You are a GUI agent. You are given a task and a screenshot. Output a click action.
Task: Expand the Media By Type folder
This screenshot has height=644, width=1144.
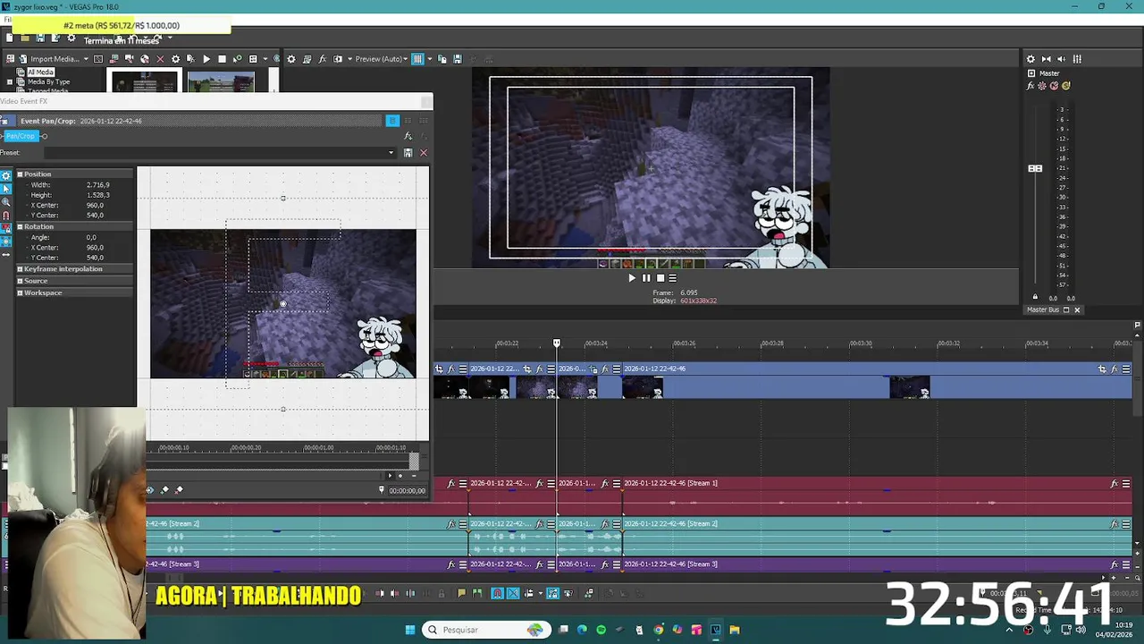[9, 81]
